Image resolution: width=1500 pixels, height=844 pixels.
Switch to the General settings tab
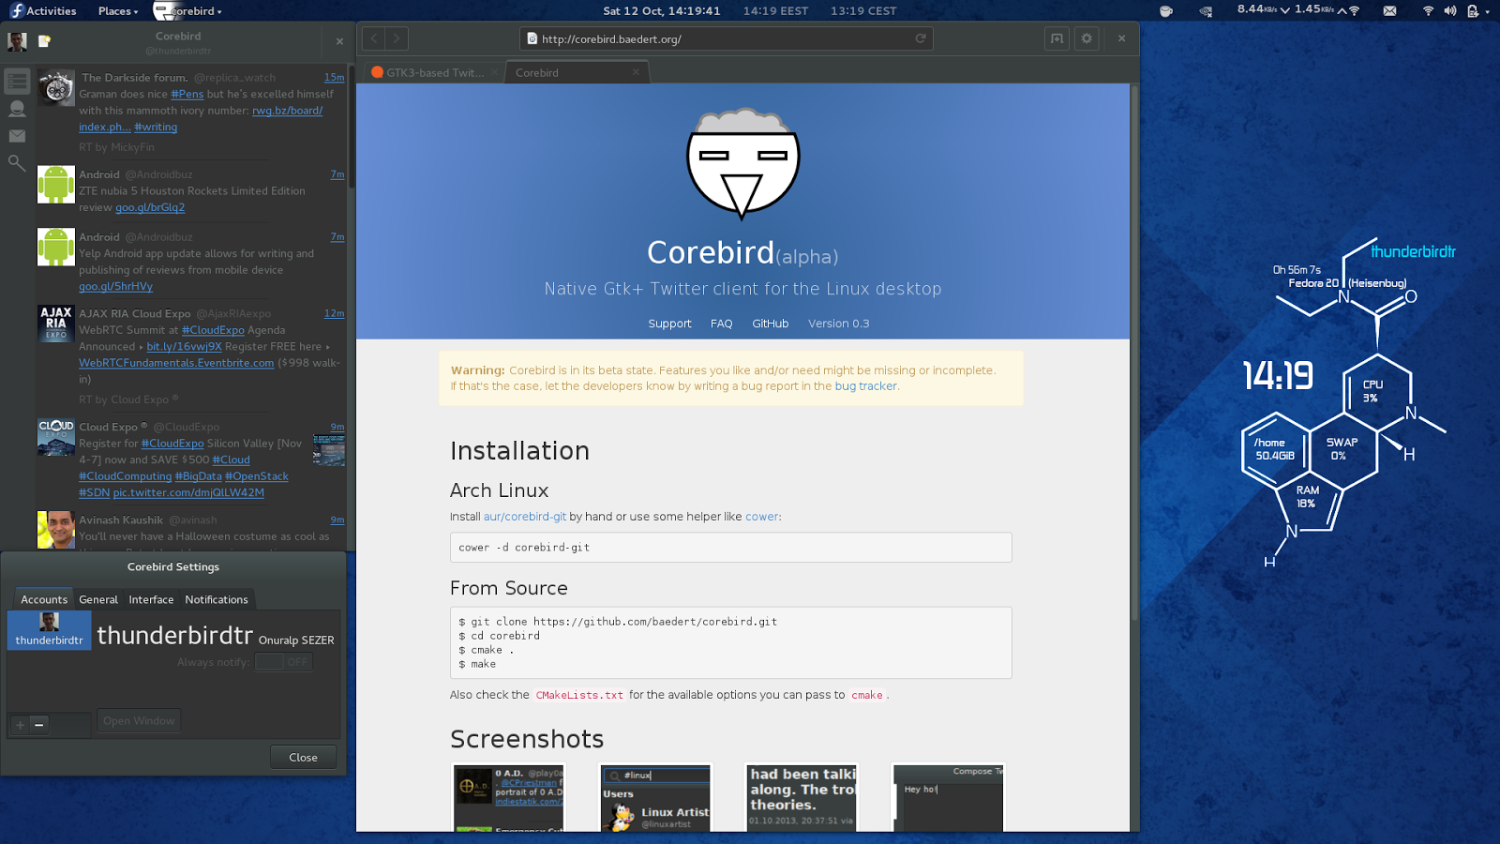tap(98, 599)
